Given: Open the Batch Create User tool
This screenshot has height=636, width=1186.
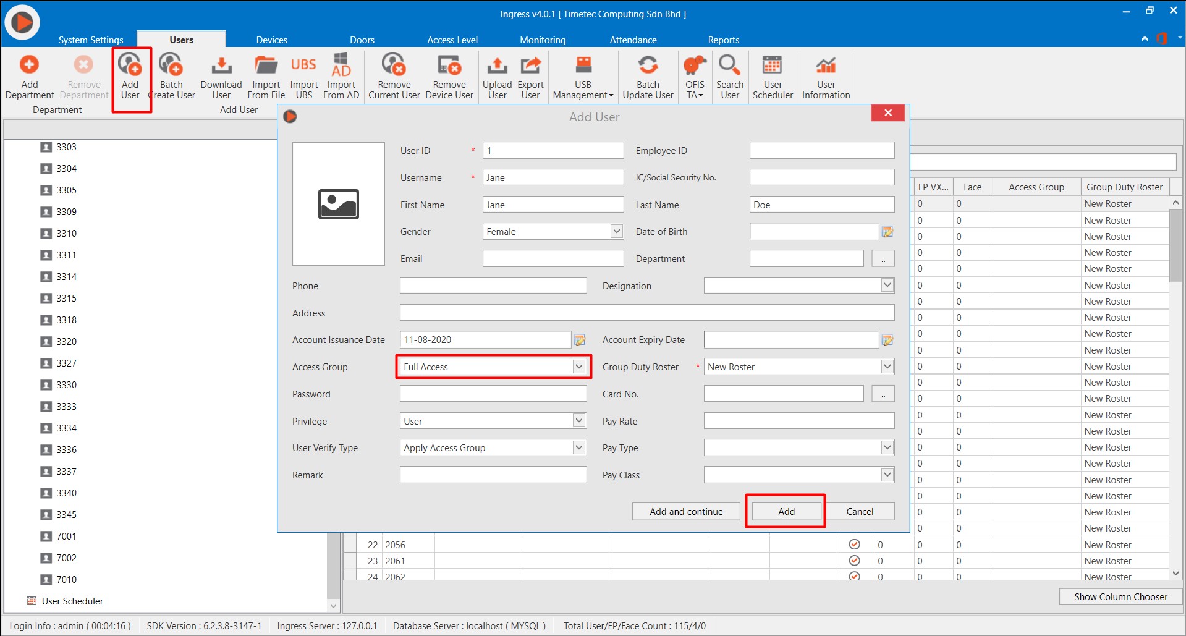Looking at the screenshot, I should point(171,65).
